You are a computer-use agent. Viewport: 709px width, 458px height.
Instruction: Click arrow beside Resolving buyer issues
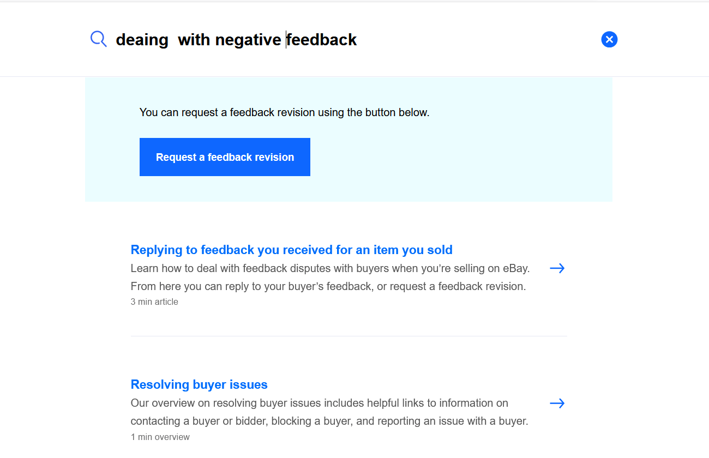[557, 403]
